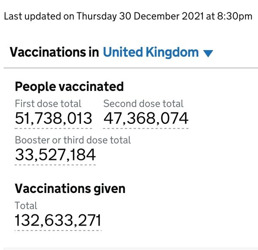
Task: Open the United Kingdom area selector link
Action: [x=150, y=53]
